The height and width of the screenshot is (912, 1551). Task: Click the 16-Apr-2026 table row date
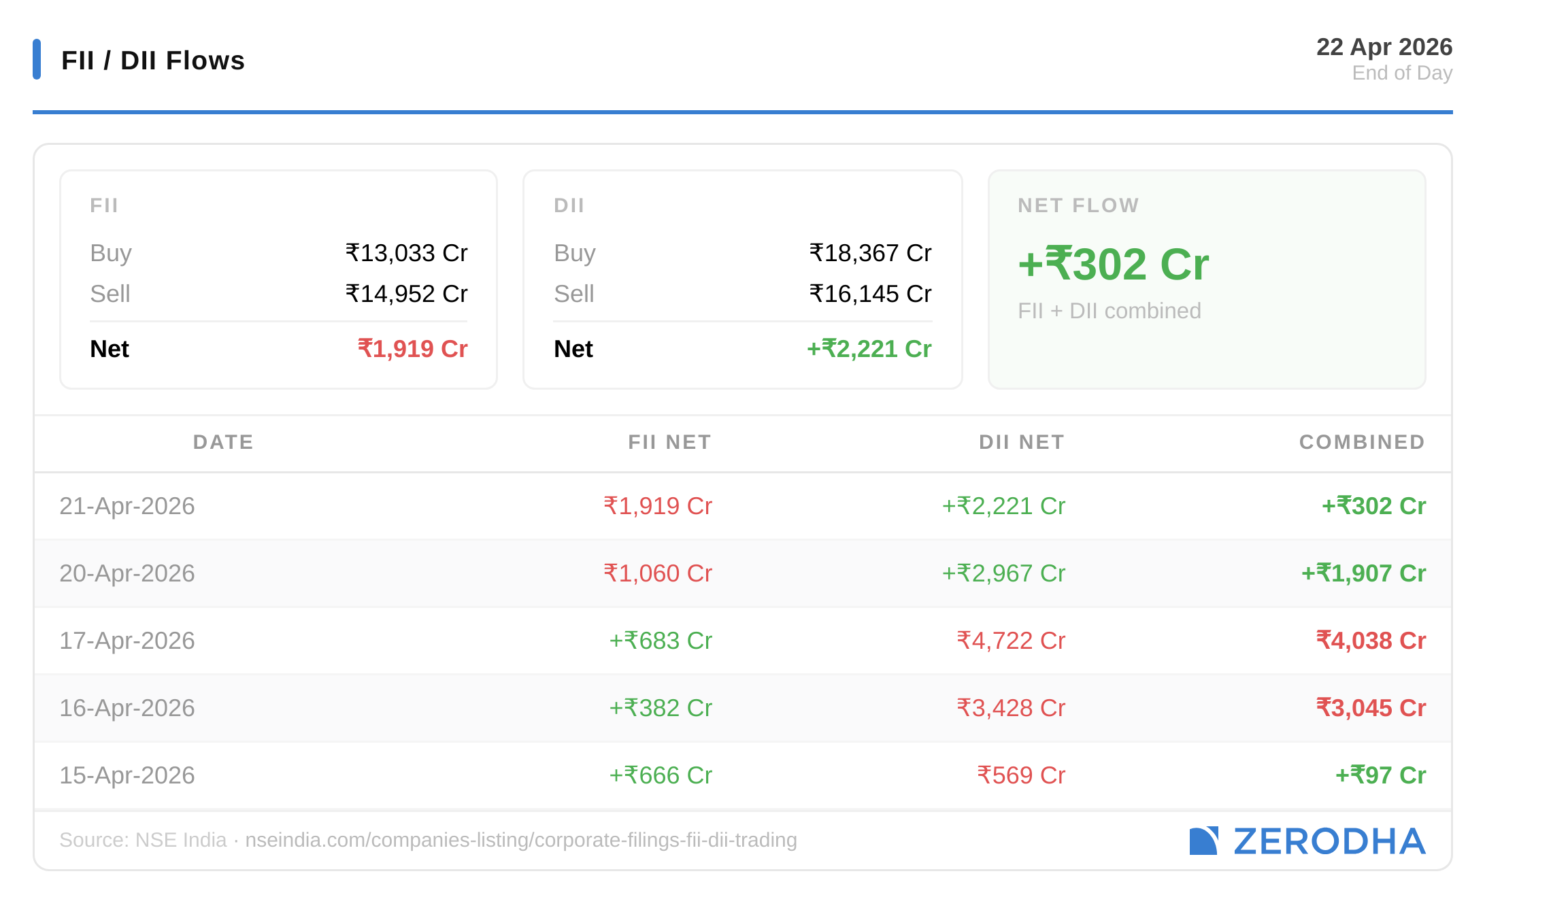[127, 708]
